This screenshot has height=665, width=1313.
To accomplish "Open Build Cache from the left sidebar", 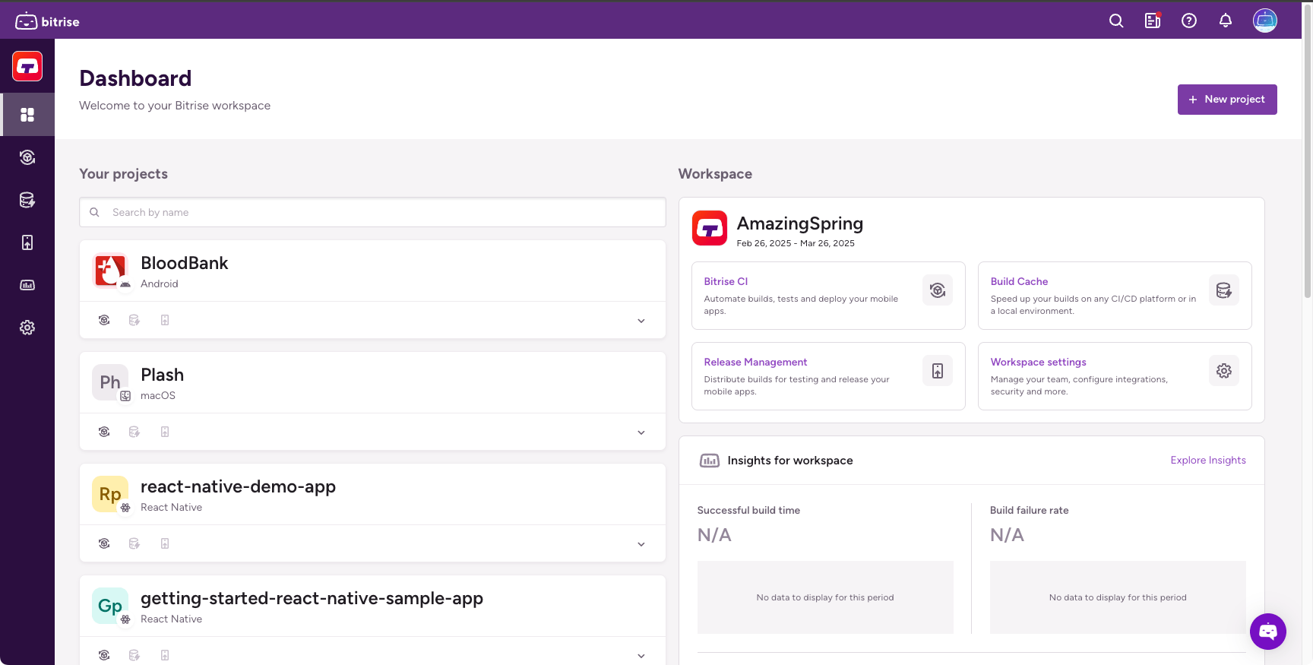I will point(27,200).
